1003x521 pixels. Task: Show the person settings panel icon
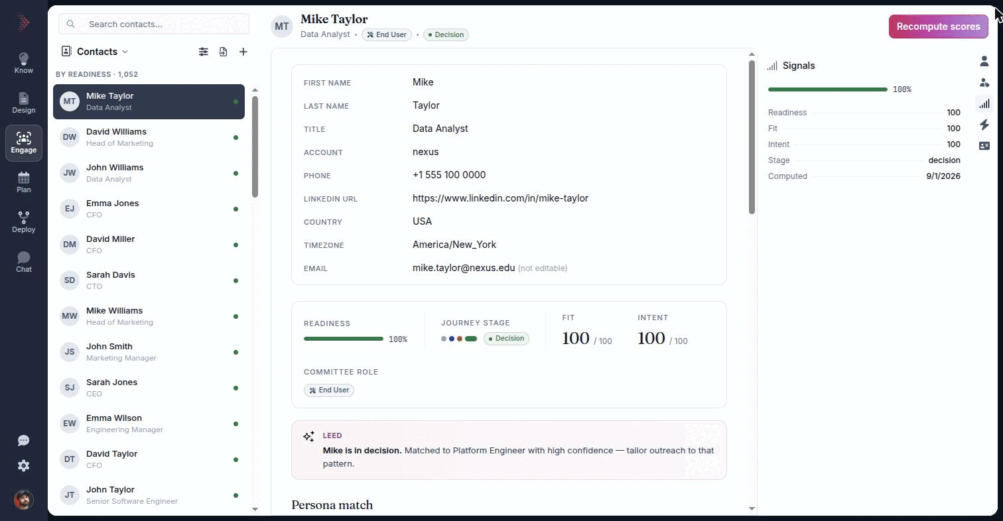coord(984,82)
